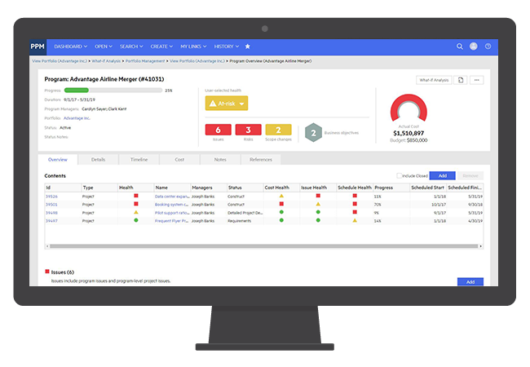This screenshot has width=530, height=367.
Task: Switch to the Overview tab
Action: [58, 160]
